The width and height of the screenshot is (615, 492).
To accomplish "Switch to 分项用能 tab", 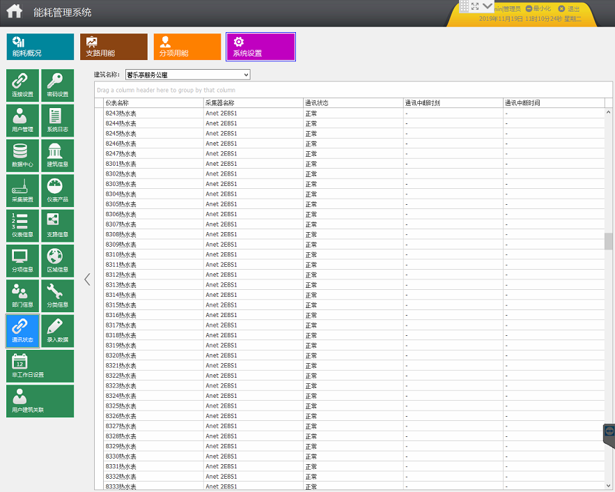I will click(x=187, y=47).
